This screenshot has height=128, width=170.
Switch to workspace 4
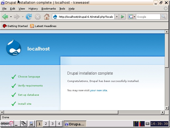click(59, 124)
